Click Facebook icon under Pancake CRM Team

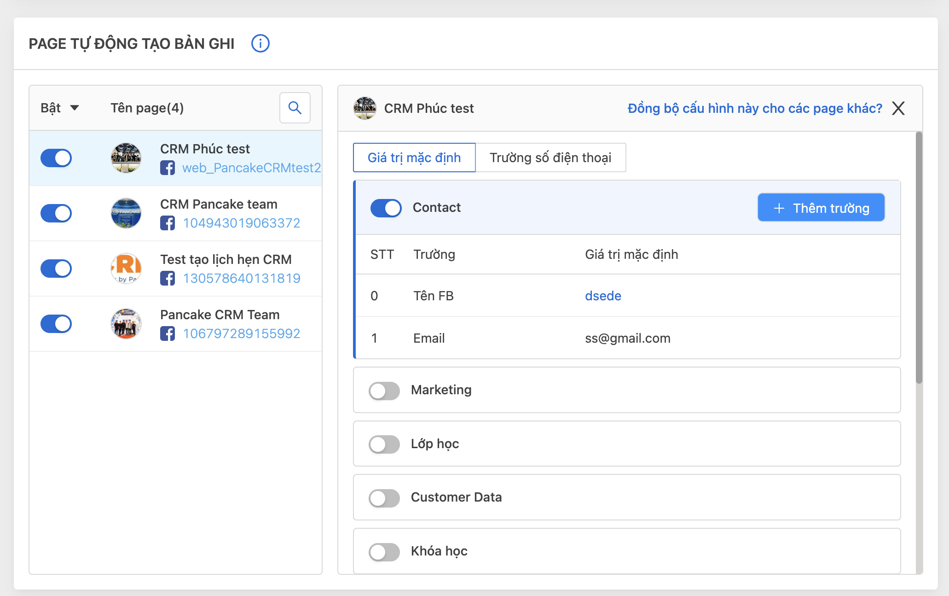coord(168,333)
